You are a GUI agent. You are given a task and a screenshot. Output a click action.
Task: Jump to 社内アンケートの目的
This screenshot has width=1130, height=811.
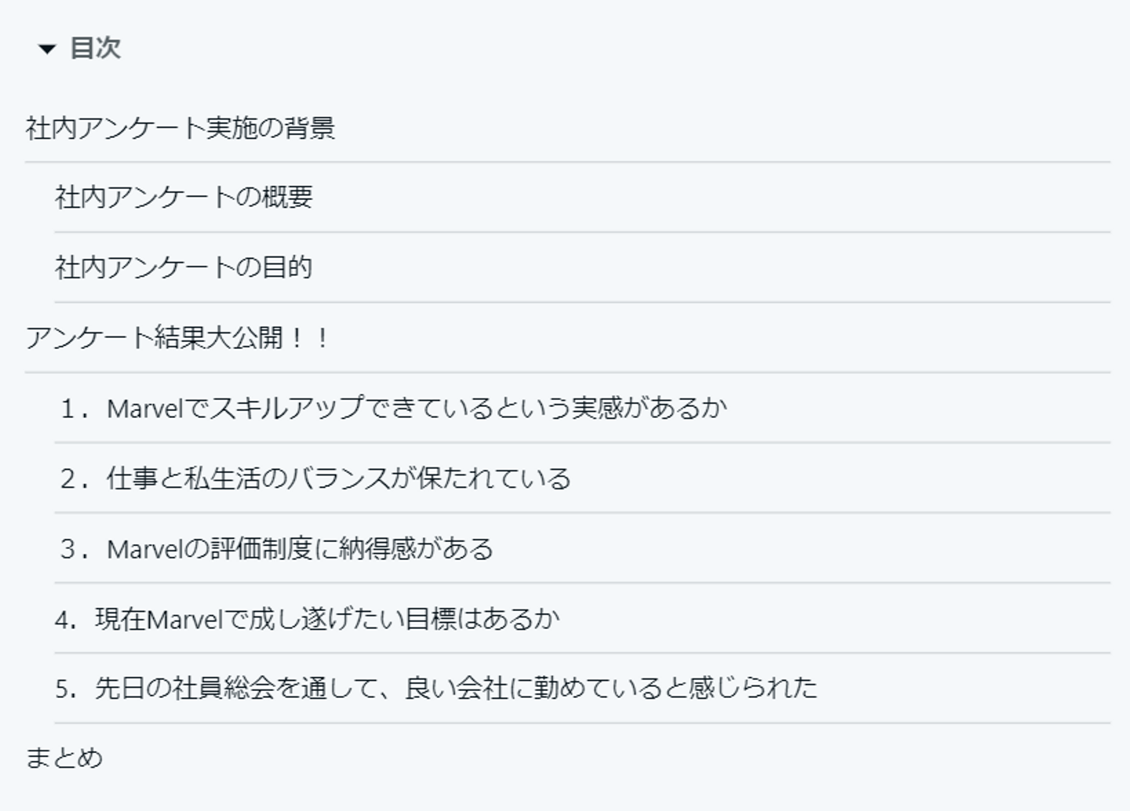(x=184, y=267)
